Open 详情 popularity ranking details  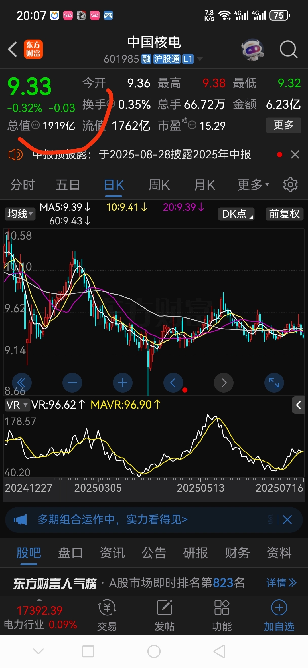pyautogui.click(x=281, y=583)
